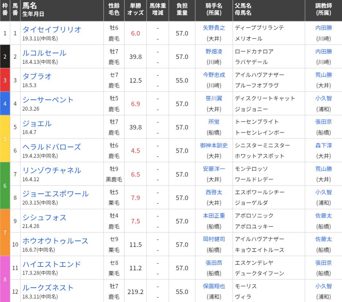Click odds value 4.5

click(x=135, y=151)
